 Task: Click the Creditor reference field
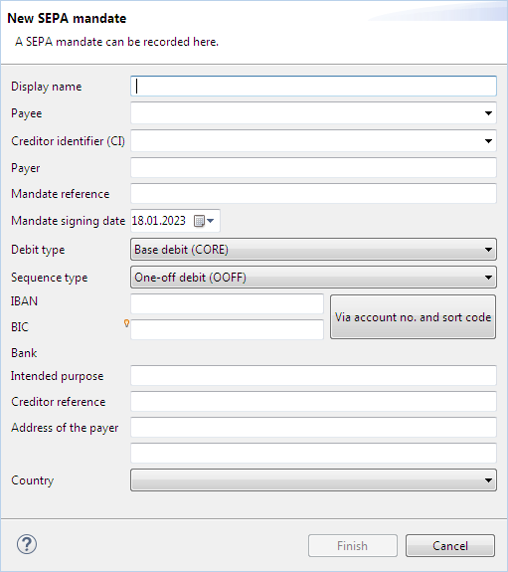pyautogui.click(x=313, y=401)
